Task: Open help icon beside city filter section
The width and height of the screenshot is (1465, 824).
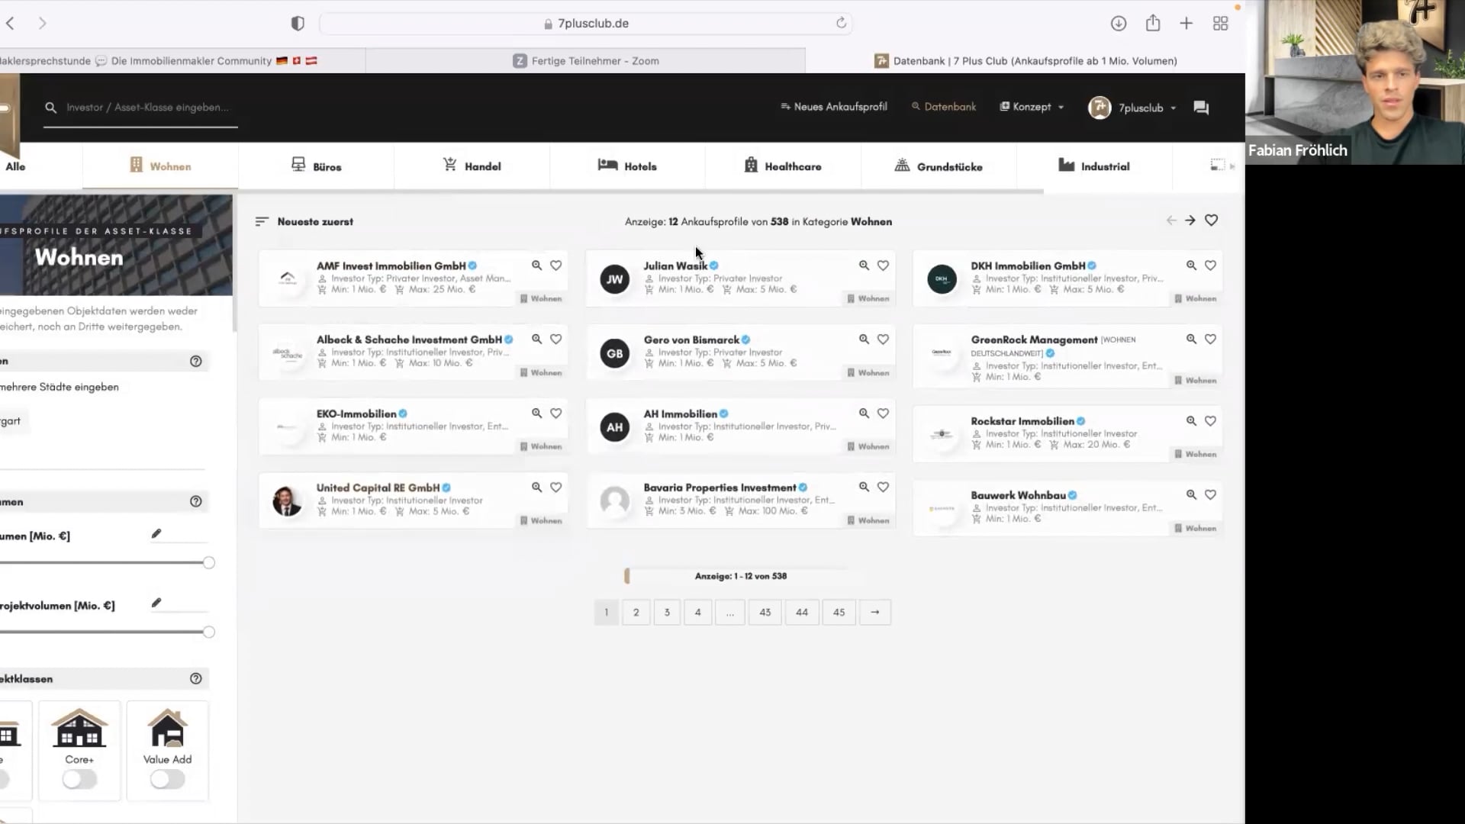Action: (196, 361)
